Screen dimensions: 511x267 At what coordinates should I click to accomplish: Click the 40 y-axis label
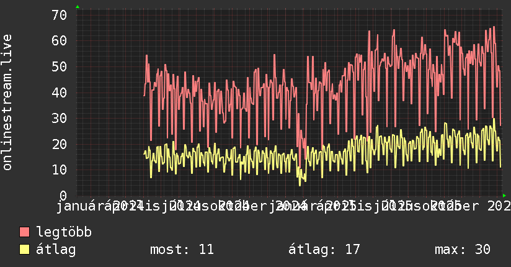60,93
